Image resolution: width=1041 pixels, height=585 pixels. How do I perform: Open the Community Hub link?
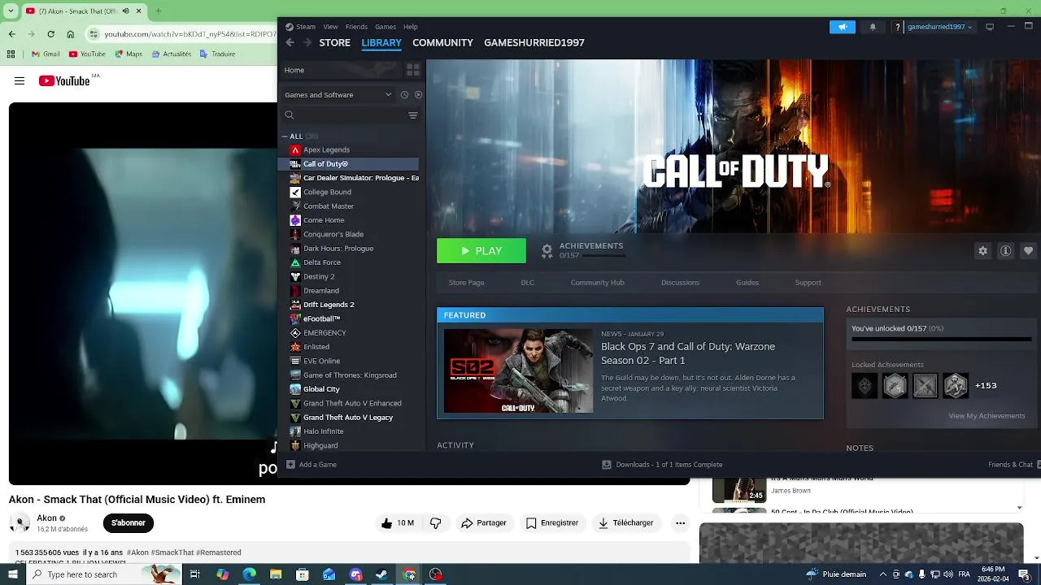tap(597, 283)
